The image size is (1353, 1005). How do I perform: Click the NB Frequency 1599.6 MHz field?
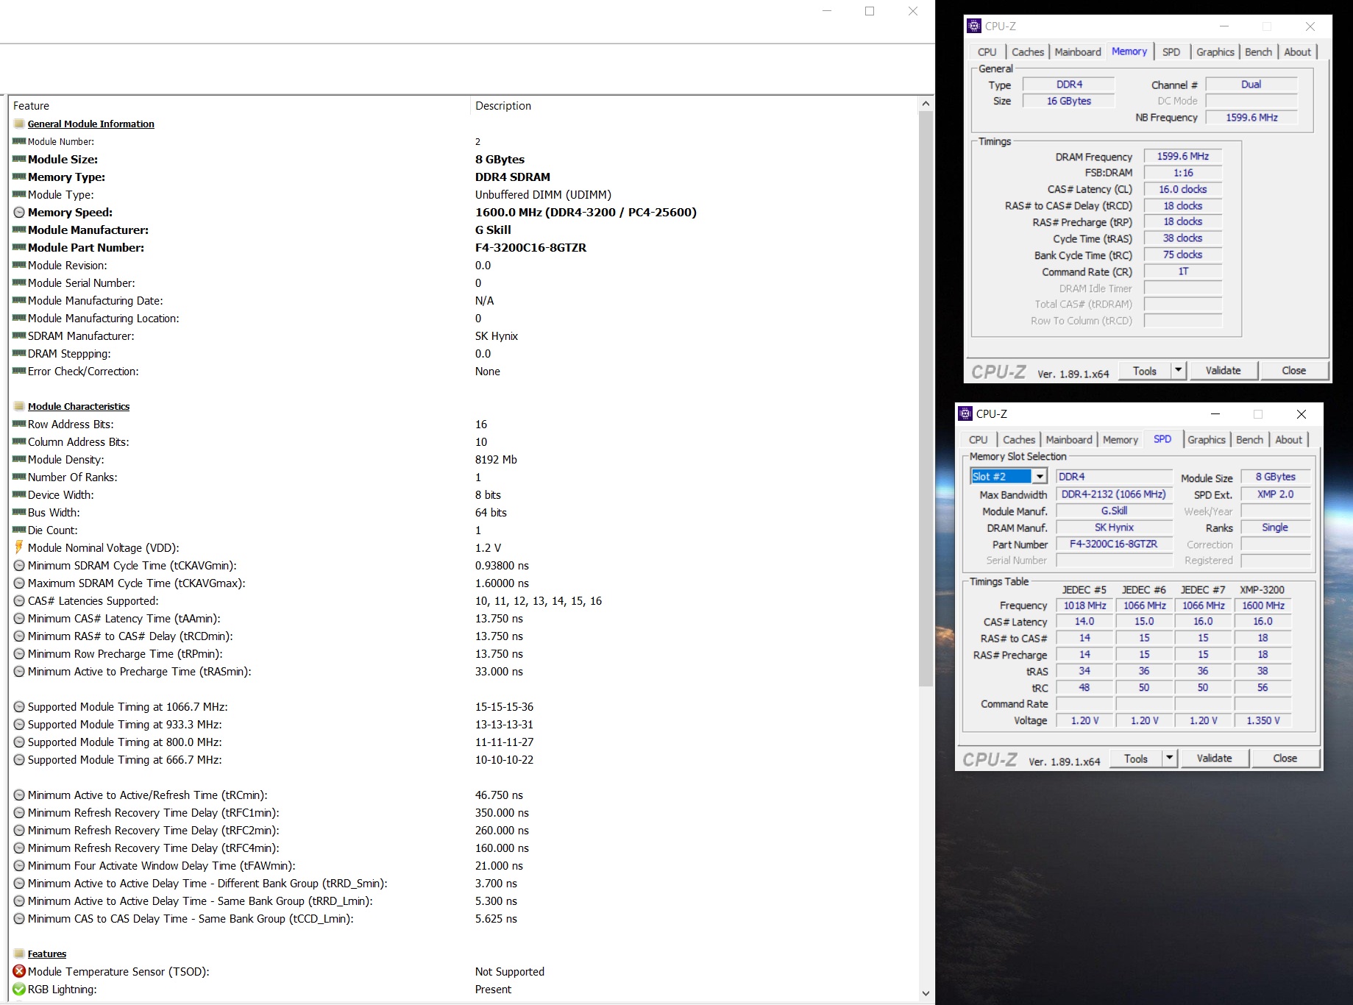pyautogui.click(x=1251, y=118)
